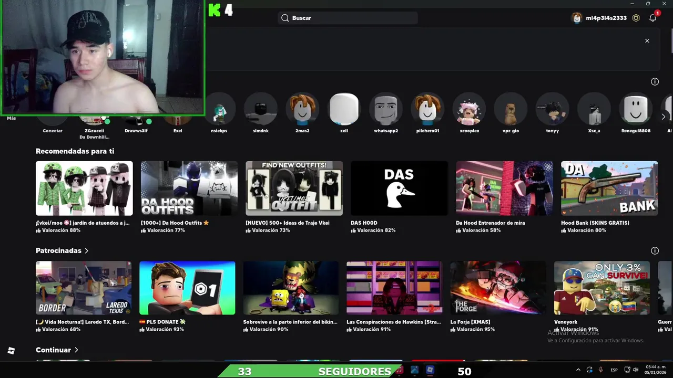Viewport: 673px width, 378px height.
Task: Open the Robux hexagon icon
Action: click(x=636, y=18)
